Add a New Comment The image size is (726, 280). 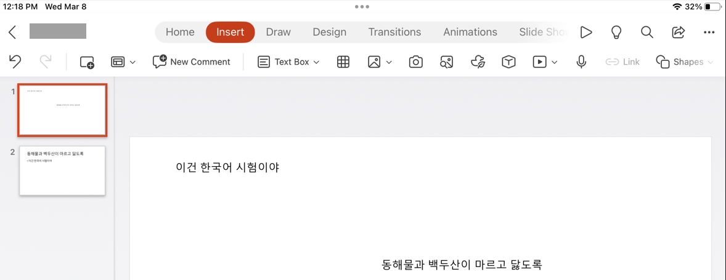click(x=191, y=62)
